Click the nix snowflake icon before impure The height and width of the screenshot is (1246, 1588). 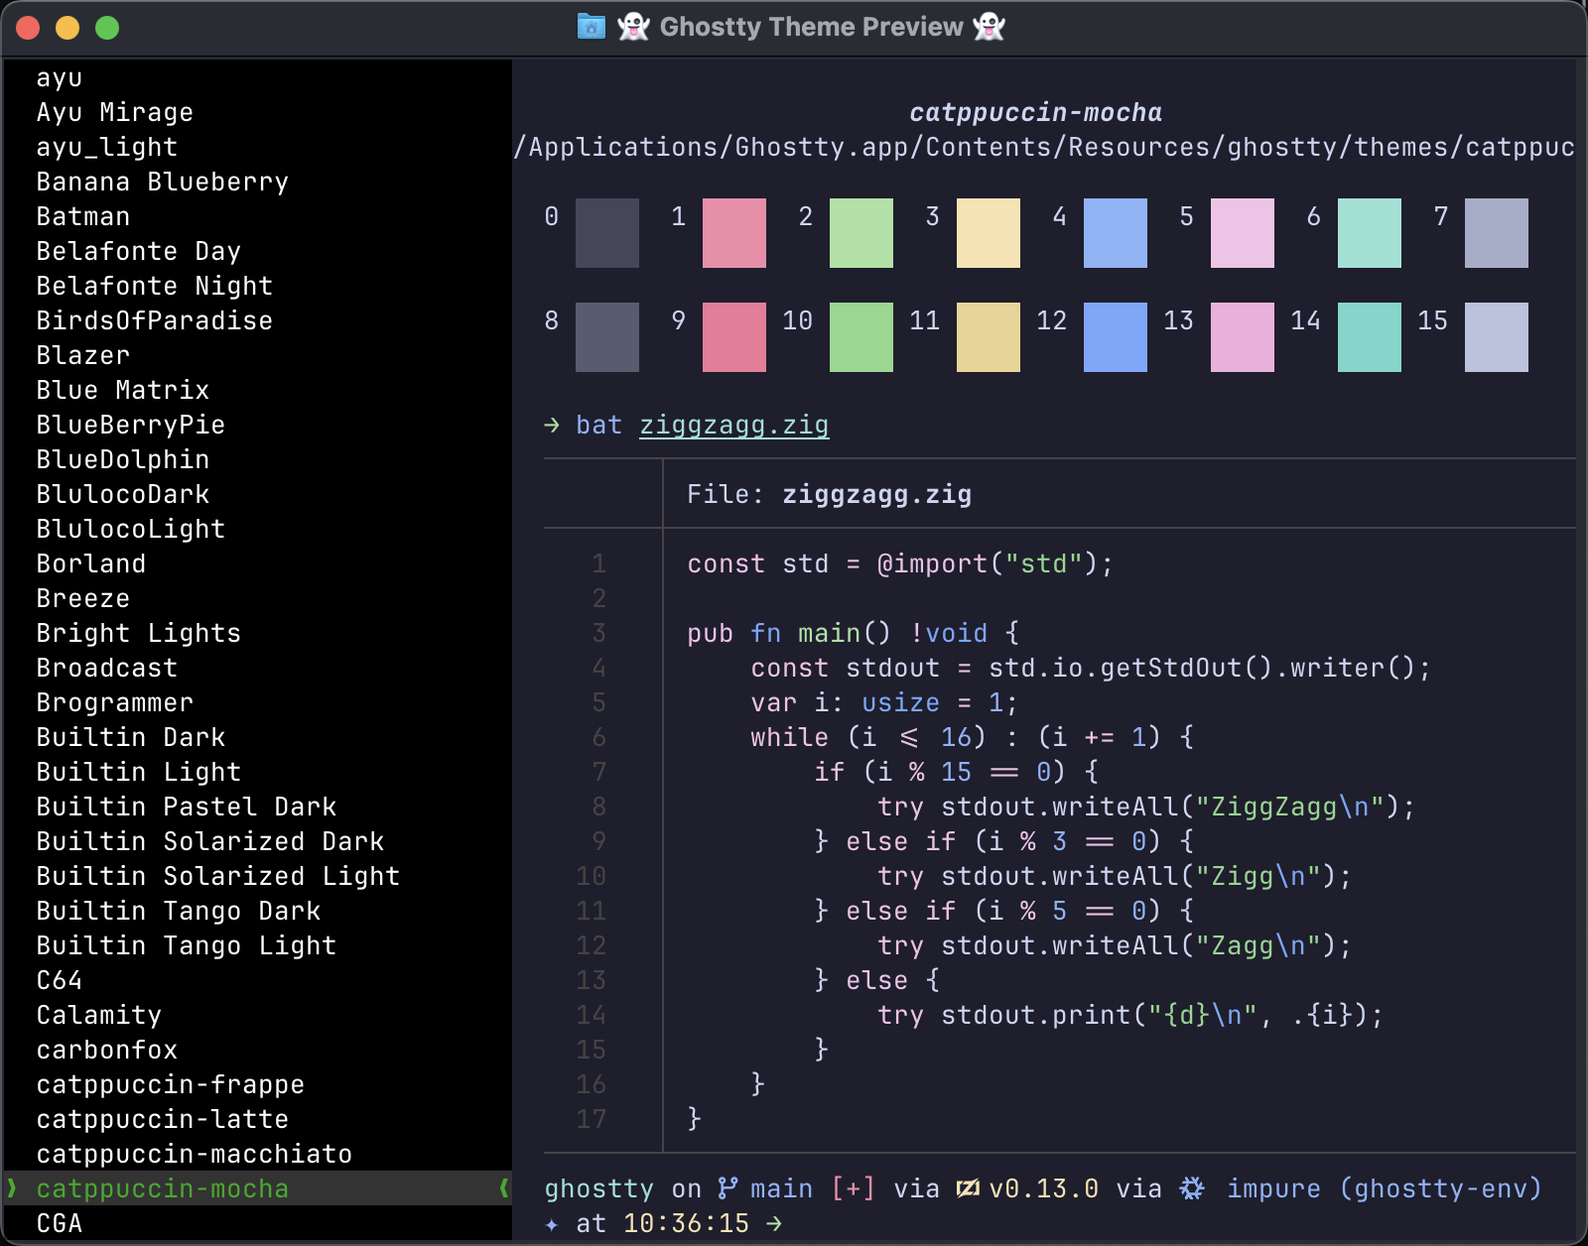[1192, 1187]
